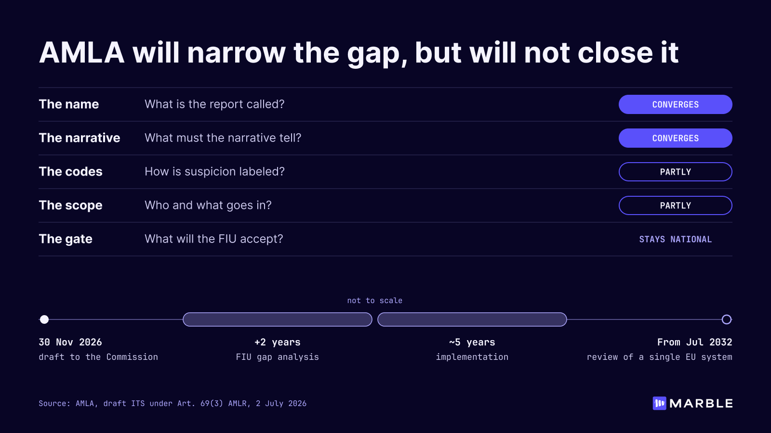The width and height of the screenshot is (771, 433).
Task: Click the slide title about AMLA
Action: pyautogui.click(x=359, y=52)
